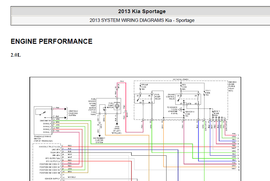Click the "SENSOR 4 FUSE 15A" label
This screenshot has width=270, height=181.
(189, 114)
